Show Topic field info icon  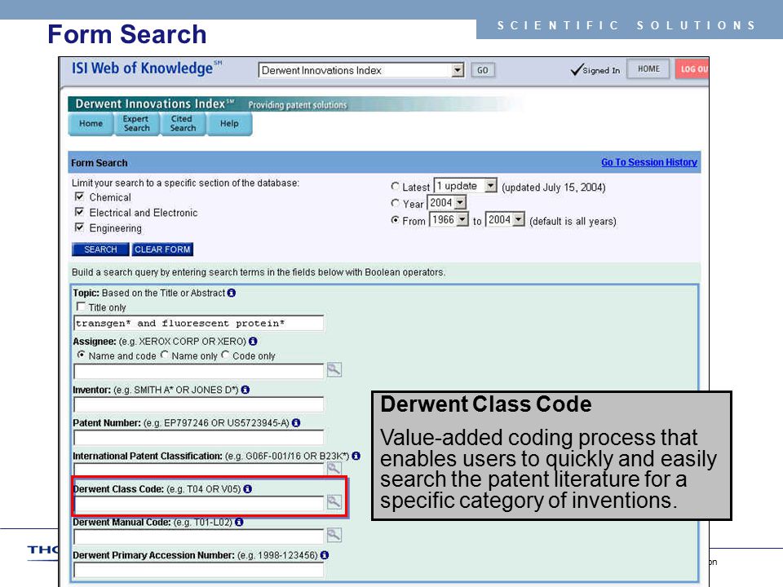tap(231, 293)
